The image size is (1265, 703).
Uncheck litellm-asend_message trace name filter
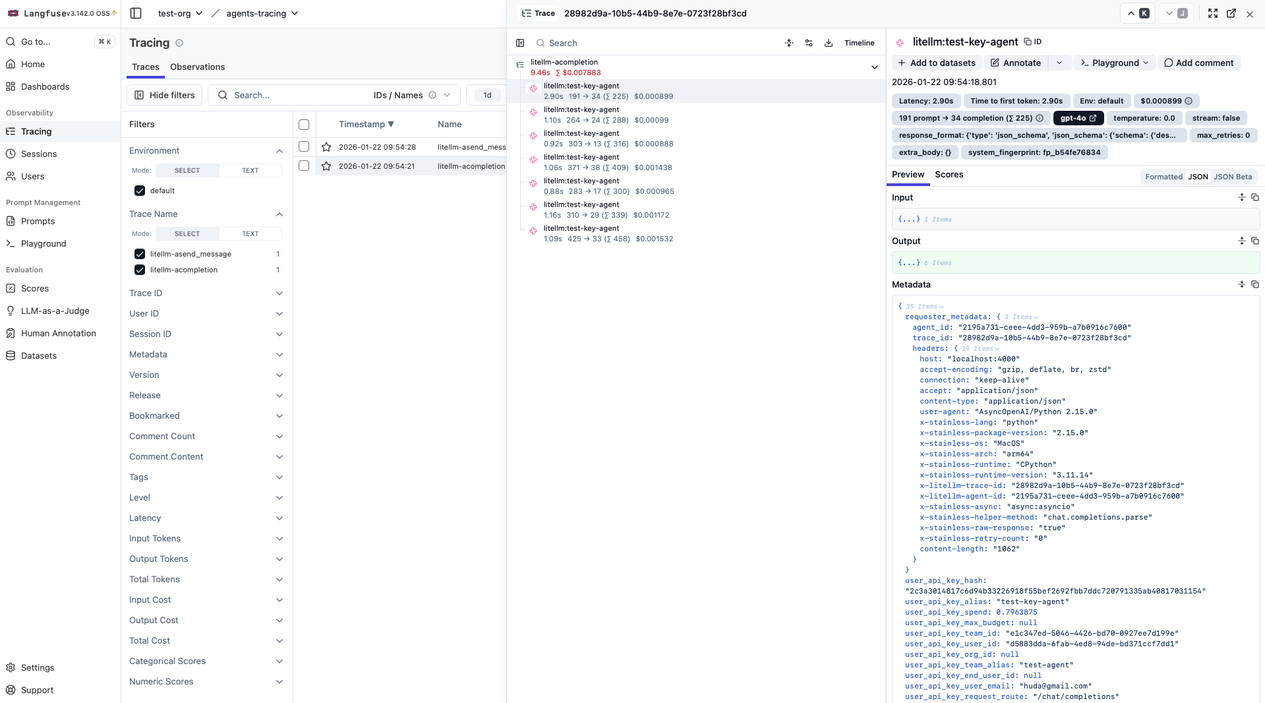140,254
